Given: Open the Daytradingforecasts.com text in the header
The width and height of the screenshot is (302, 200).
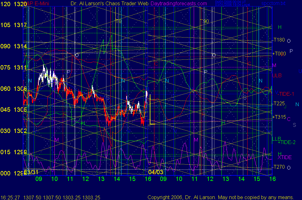Looking at the screenshot, I should coord(179,3).
